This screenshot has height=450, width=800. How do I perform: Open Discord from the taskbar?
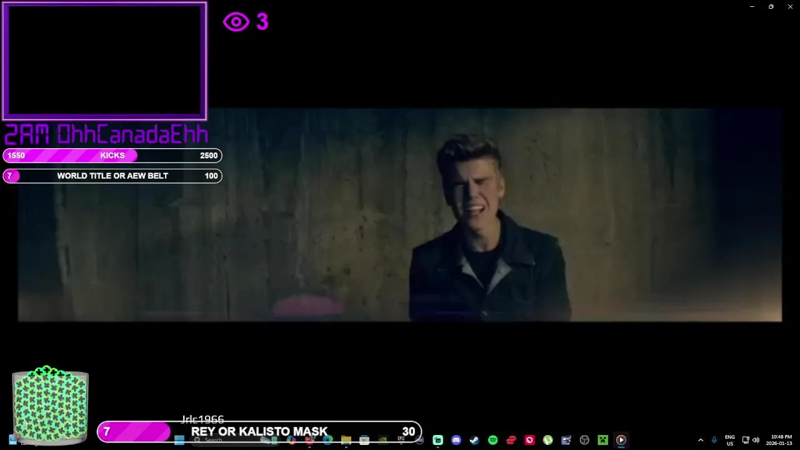point(456,440)
